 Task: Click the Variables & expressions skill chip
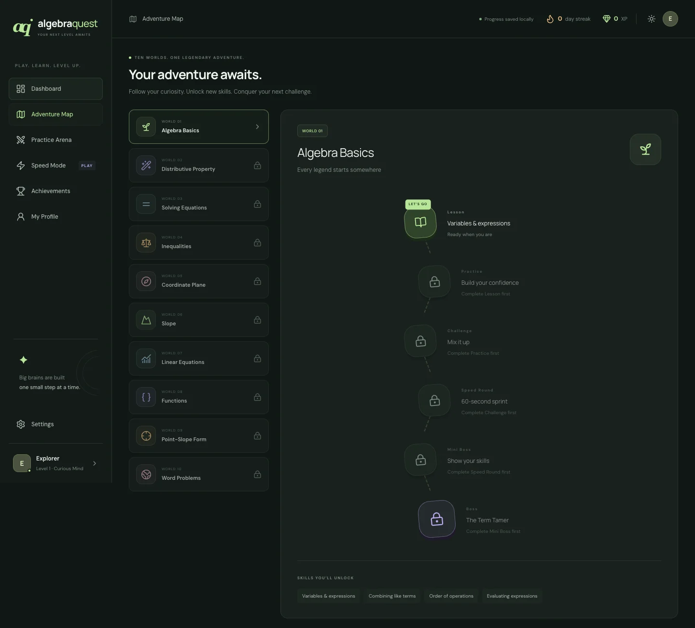[x=329, y=596]
